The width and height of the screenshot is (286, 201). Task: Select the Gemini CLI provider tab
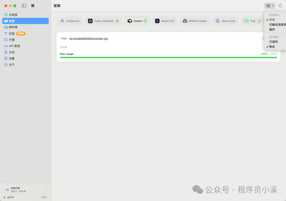coord(164,21)
